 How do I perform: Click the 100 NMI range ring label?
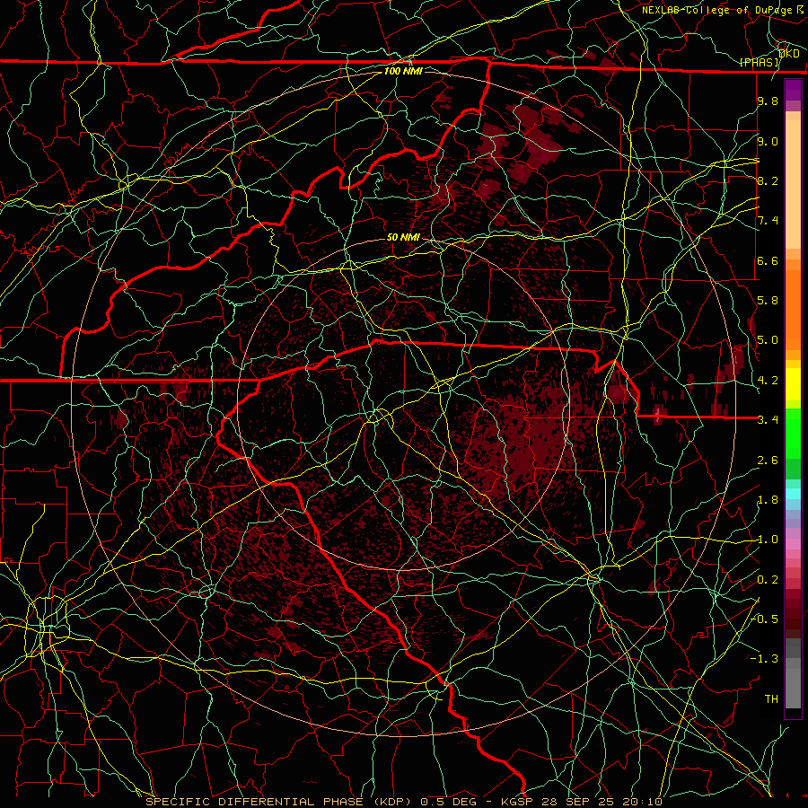[x=403, y=71]
